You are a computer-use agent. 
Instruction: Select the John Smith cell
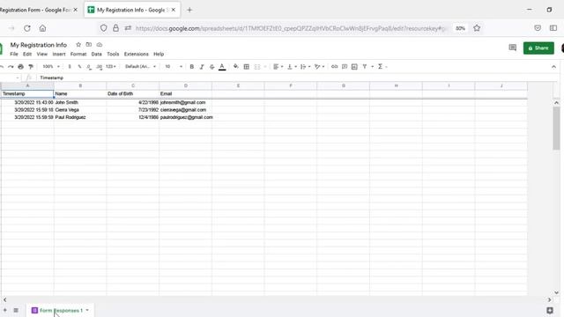coord(80,102)
